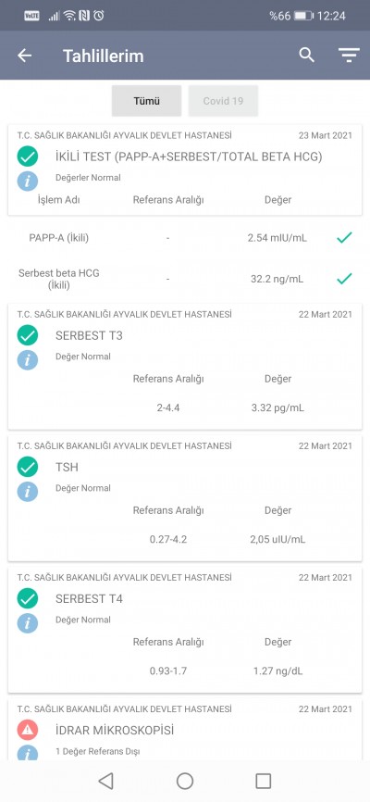Image resolution: width=370 pixels, height=802 pixels.
Task: Tap the back arrow in header
Action: (25, 56)
